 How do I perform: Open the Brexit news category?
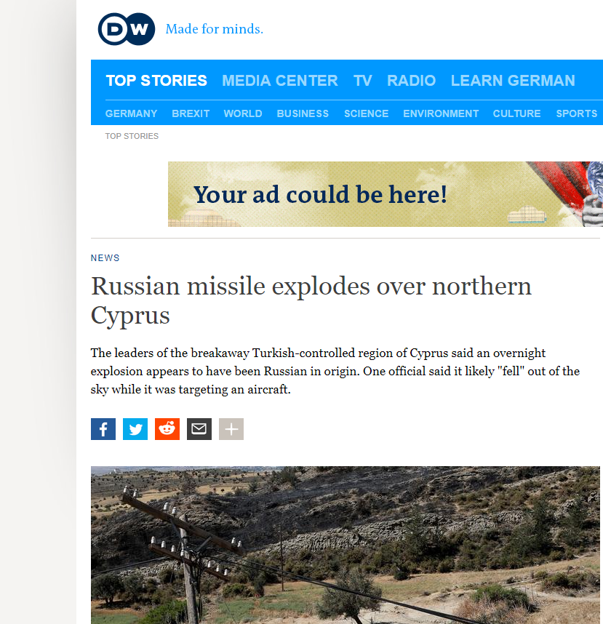[191, 113]
